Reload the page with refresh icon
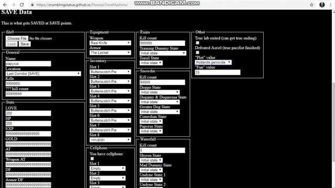The height and width of the screenshot is (188, 335). [22, 5]
